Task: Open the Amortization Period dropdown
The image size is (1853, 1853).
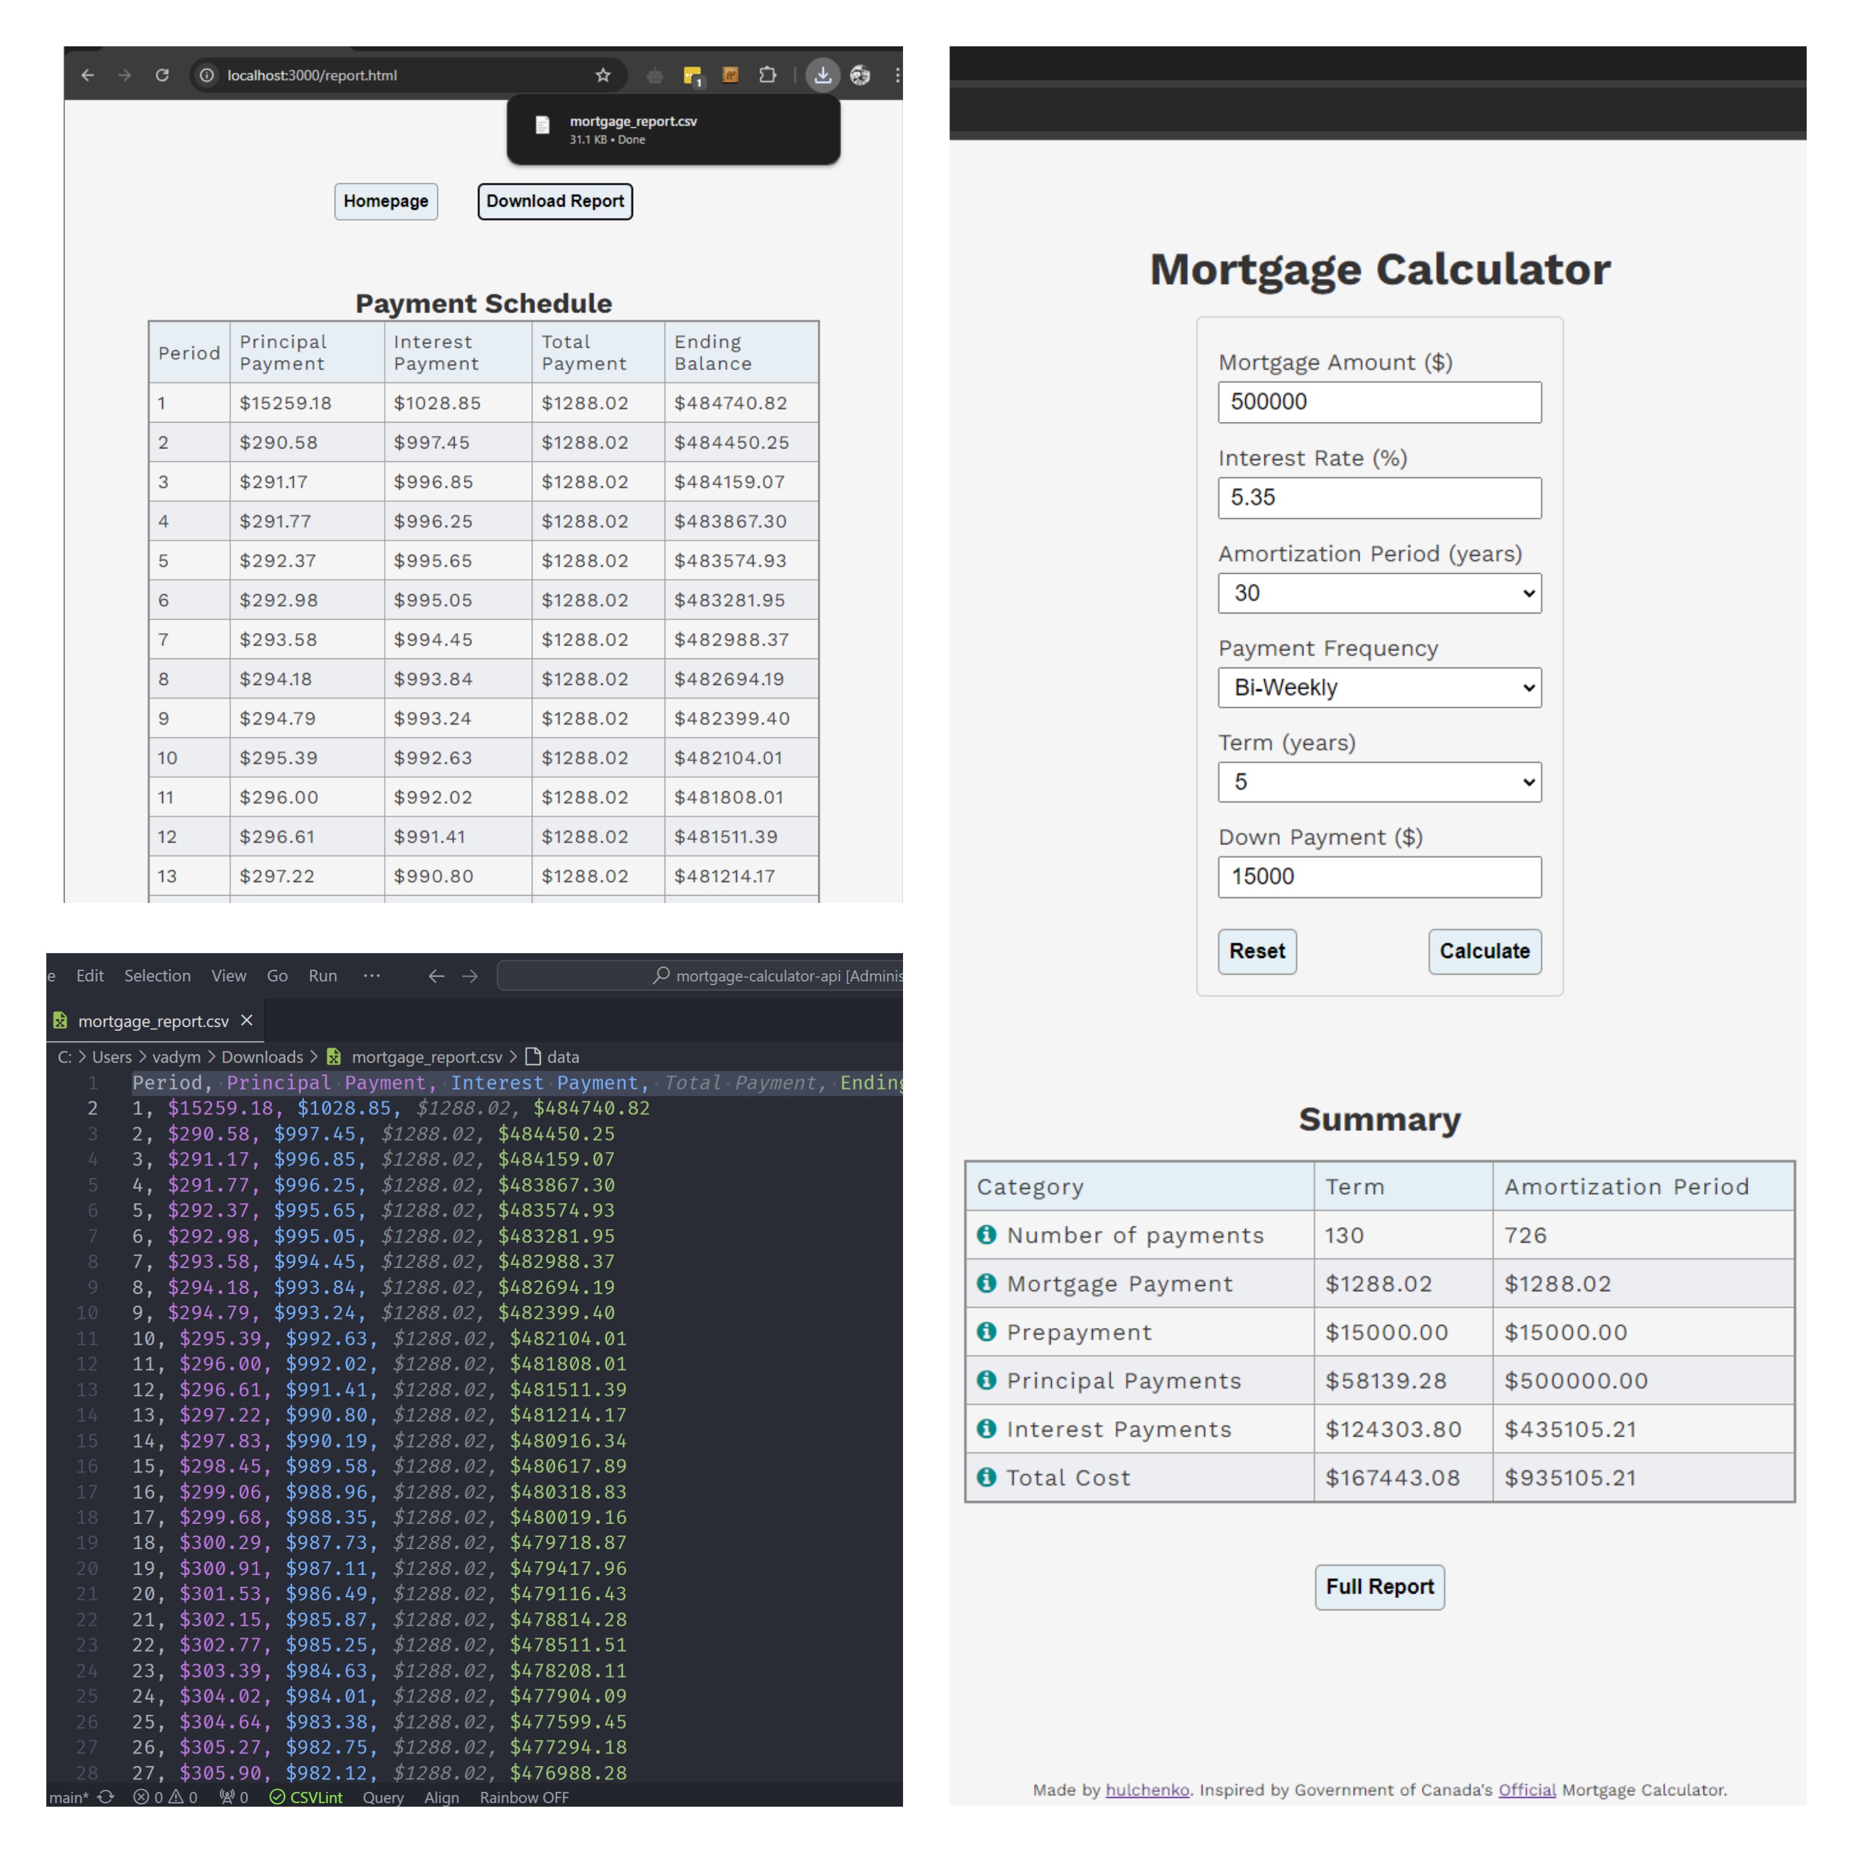Action: [1378, 593]
